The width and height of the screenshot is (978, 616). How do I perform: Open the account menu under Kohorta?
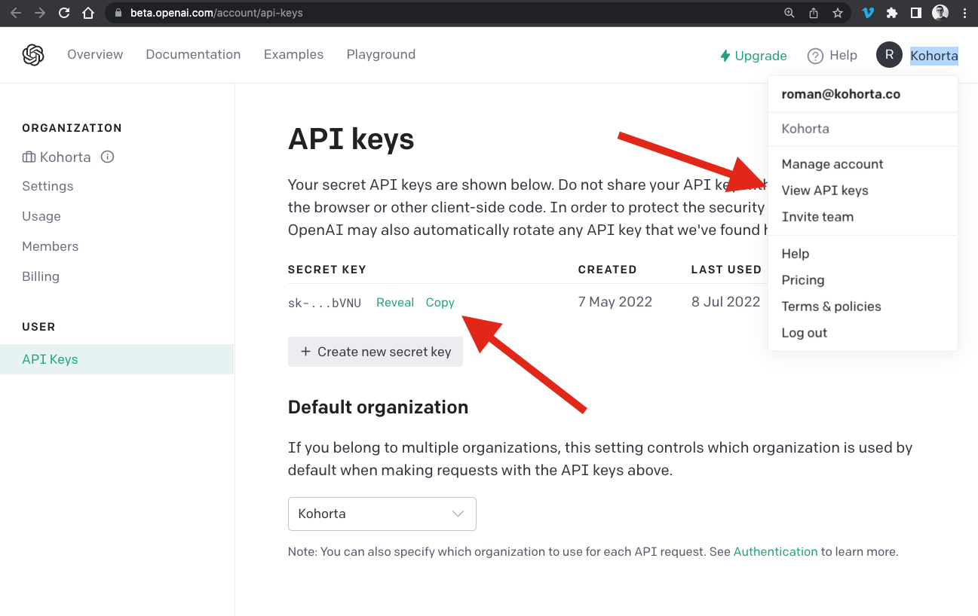[934, 55]
